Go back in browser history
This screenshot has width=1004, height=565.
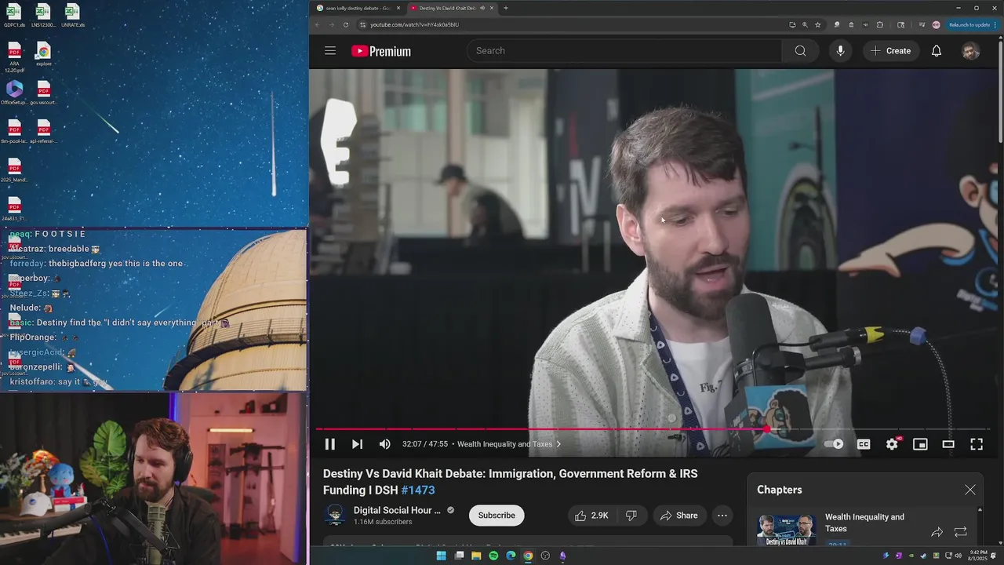(318, 24)
